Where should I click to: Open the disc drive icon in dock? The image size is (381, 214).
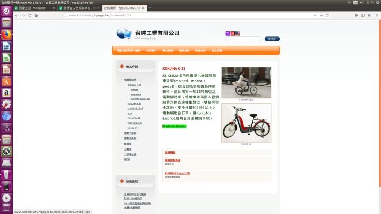[6, 198]
